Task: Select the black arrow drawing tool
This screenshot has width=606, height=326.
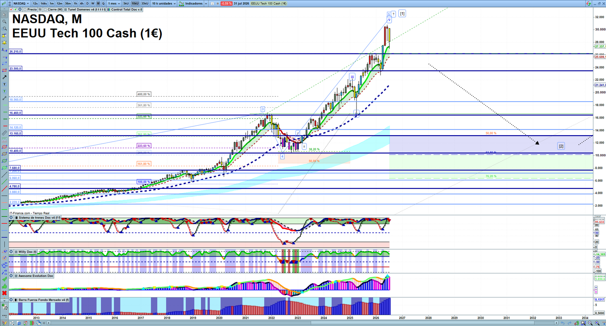Action: [5, 77]
